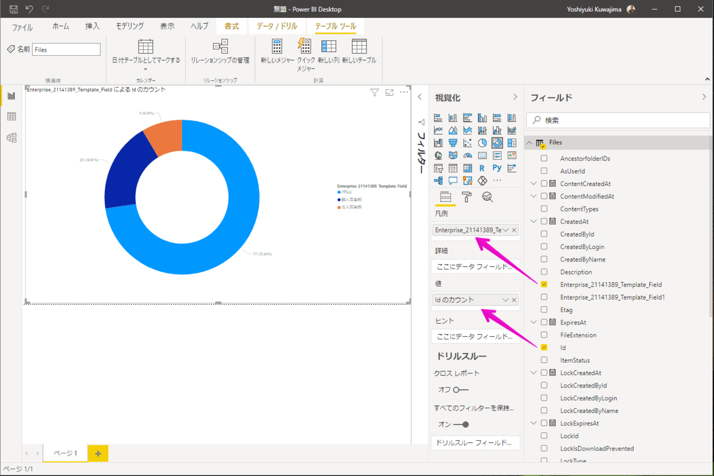
Task: Open the モデリング ribbon tab
Action: click(x=129, y=26)
